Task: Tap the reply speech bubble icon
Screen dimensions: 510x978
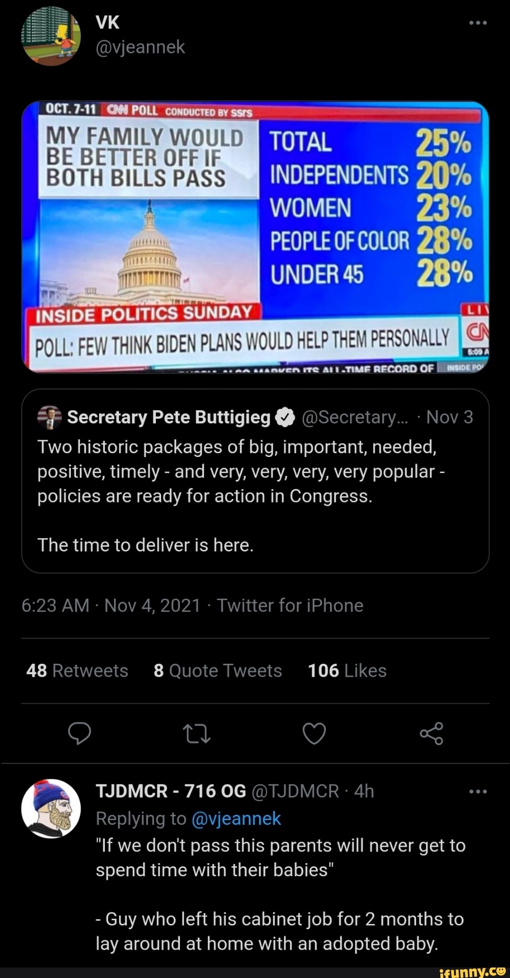Action: 80,733
